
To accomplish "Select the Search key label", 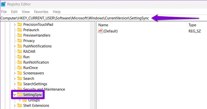I will (x=29, y=79).
